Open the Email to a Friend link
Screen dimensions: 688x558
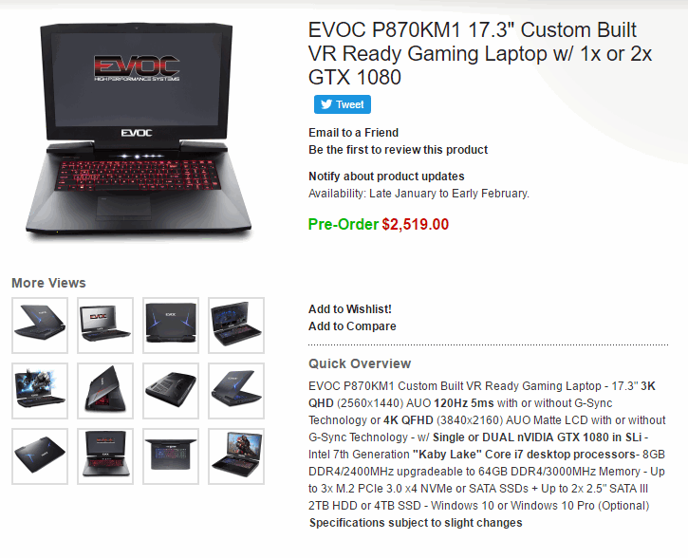[x=353, y=133]
